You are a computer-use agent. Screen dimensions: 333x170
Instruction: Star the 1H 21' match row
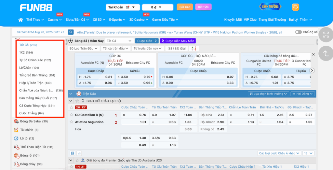click(71, 167)
